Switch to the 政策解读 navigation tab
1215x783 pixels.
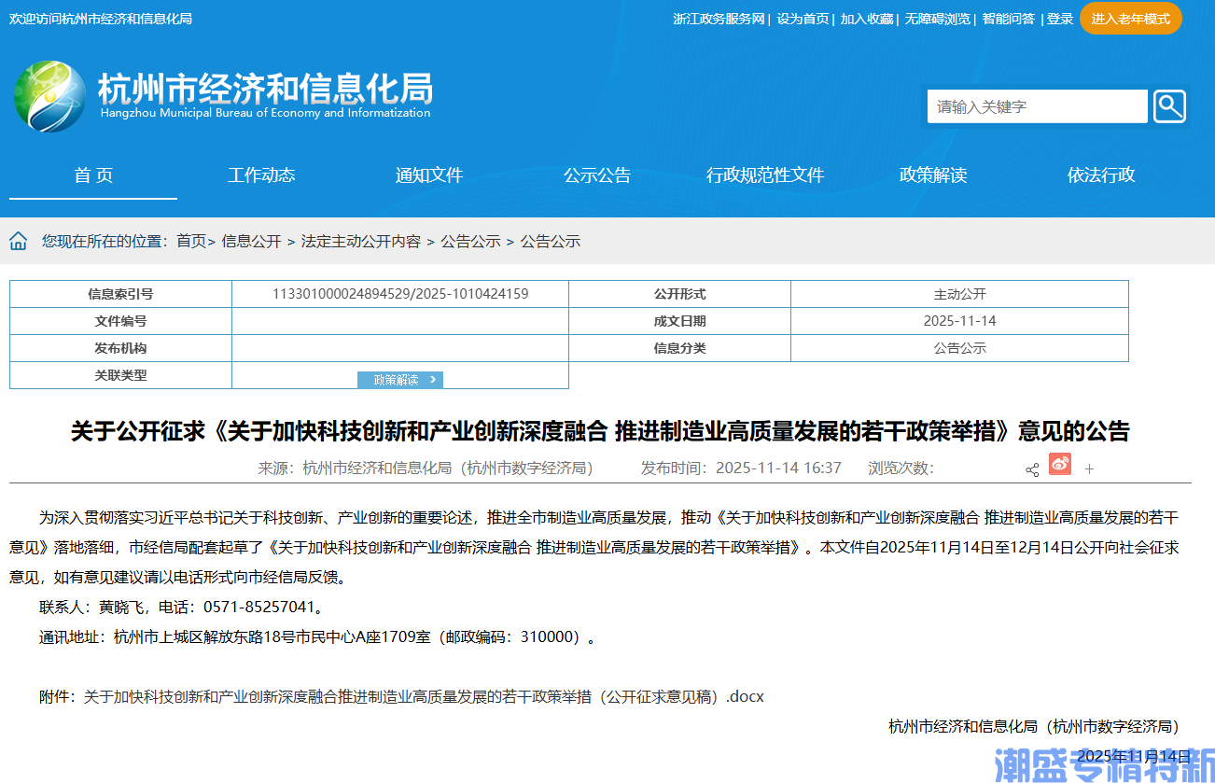click(933, 175)
